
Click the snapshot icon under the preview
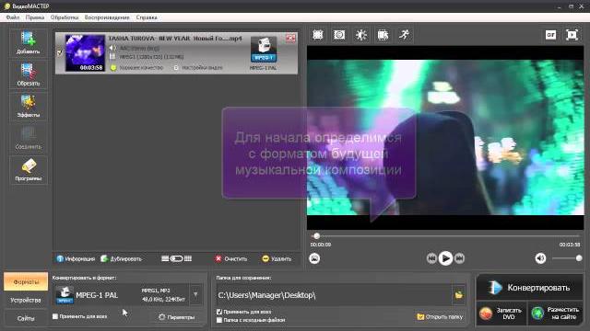point(314,258)
